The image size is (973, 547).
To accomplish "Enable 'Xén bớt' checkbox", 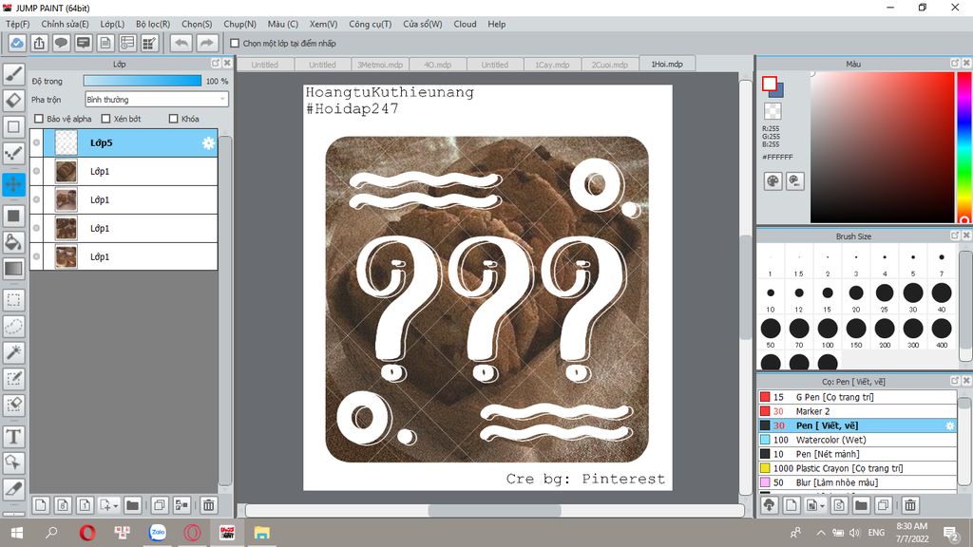I will coord(105,119).
